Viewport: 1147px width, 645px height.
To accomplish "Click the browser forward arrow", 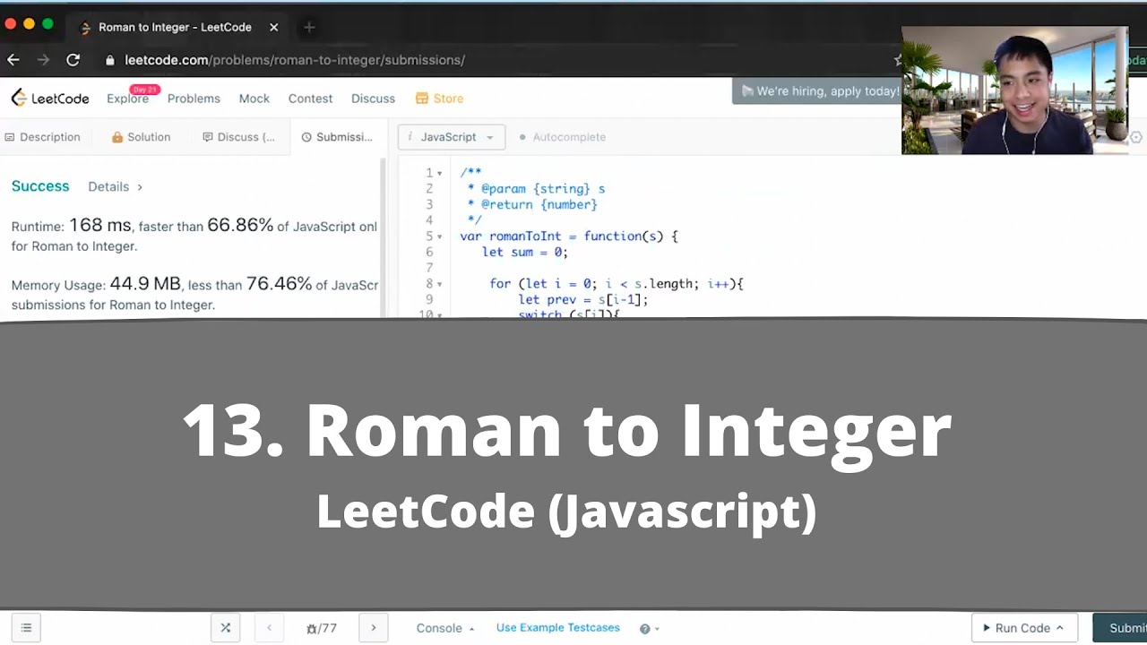I will (43, 60).
